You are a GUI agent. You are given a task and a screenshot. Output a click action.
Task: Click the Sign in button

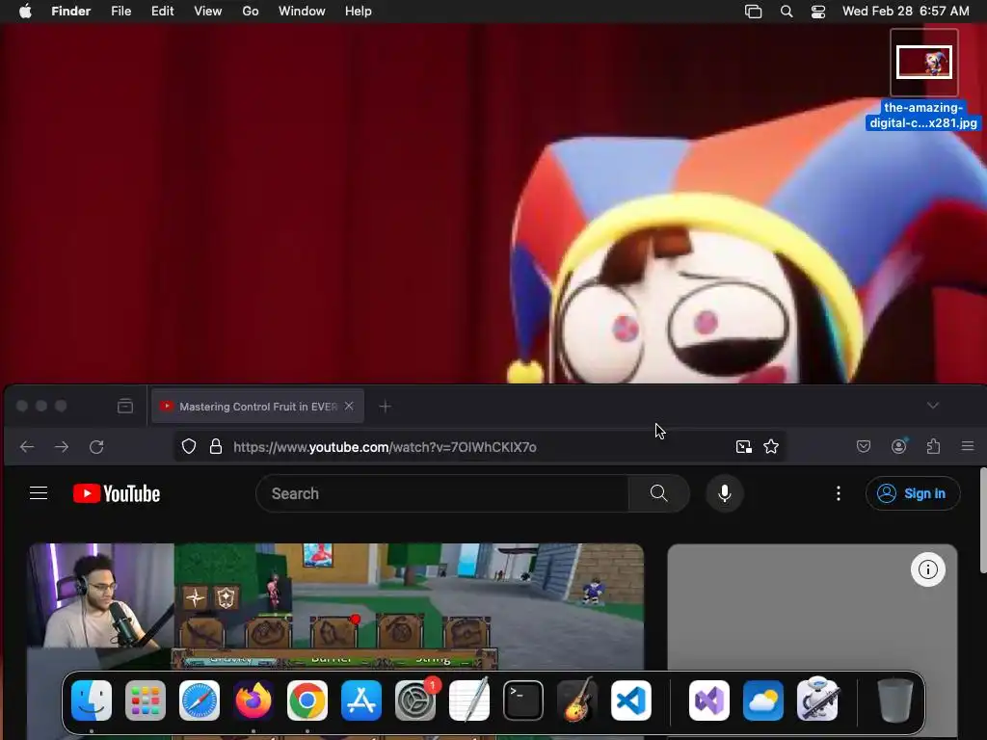(x=913, y=493)
